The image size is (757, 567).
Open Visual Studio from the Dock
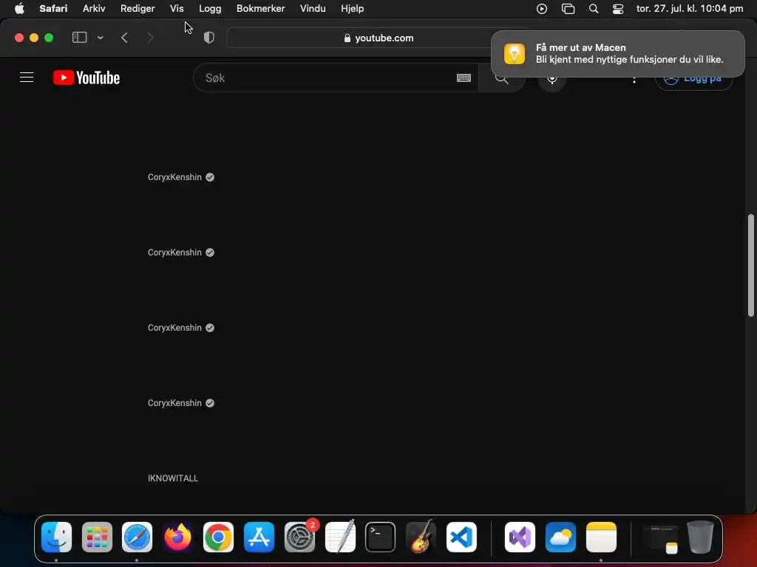520,537
